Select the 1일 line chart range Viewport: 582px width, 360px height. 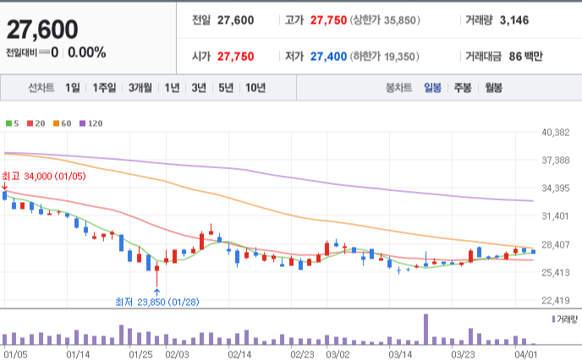pyautogui.click(x=73, y=88)
